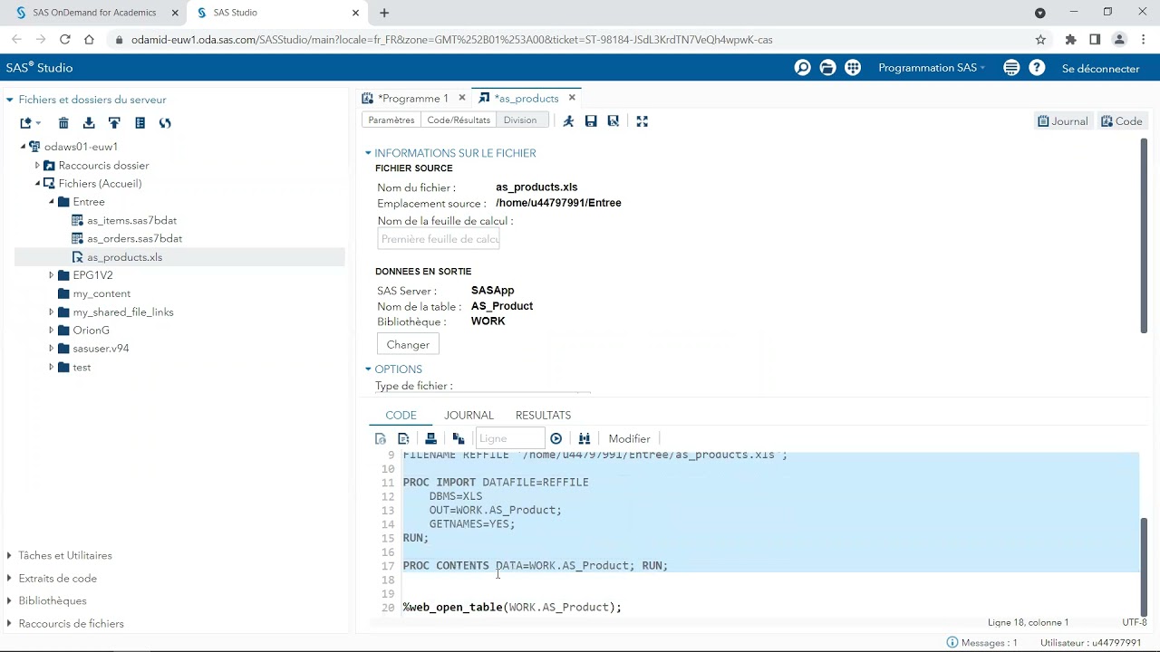Viewport: 1160px width, 652px height.
Task: Click the Download file icon
Action: [x=89, y=123]
